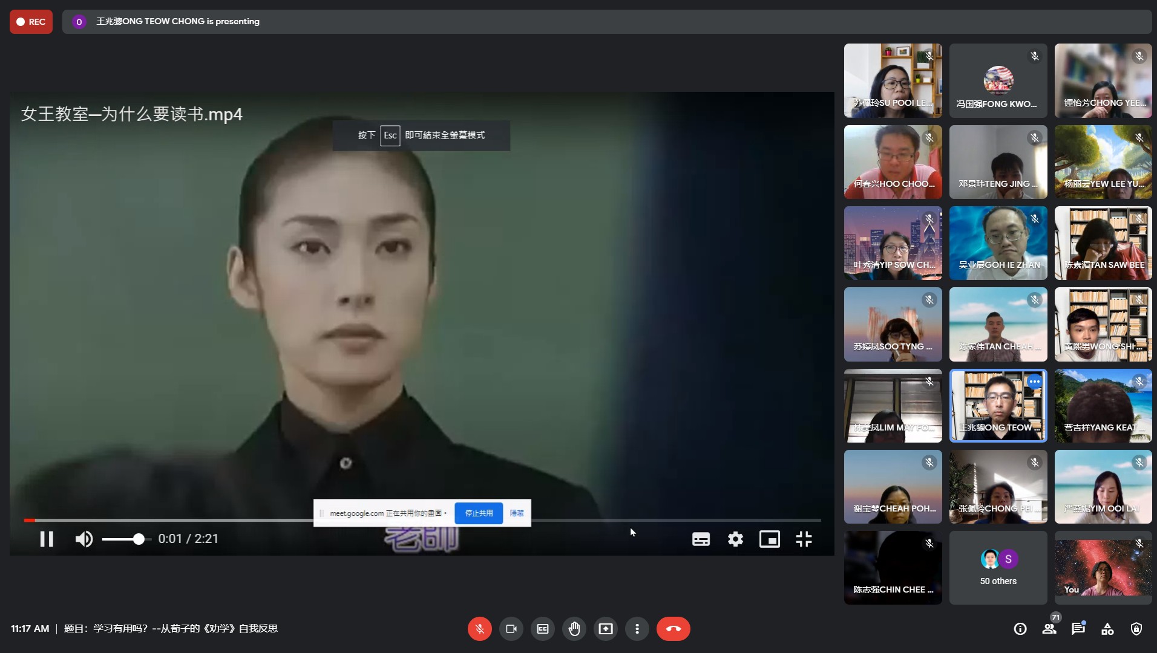This screenshot has height=653, width=1157.
Task: Select the CHEAH POH participant tile
Action: (893, 487)
